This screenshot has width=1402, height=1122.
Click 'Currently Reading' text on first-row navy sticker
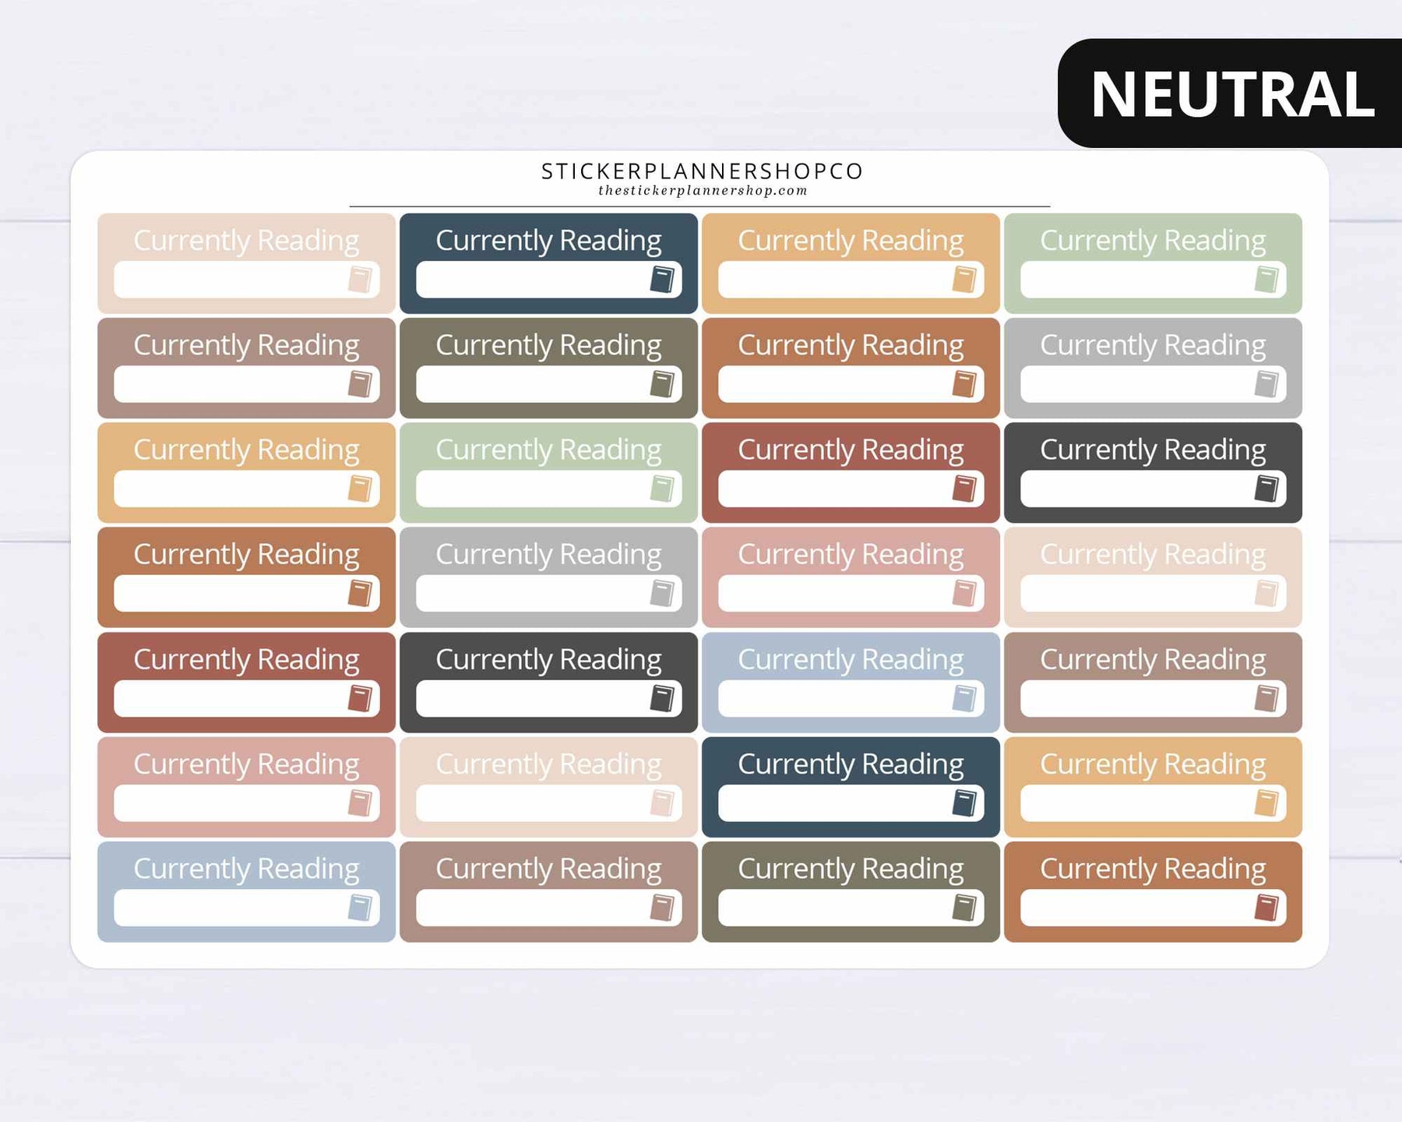click(548, 242)
